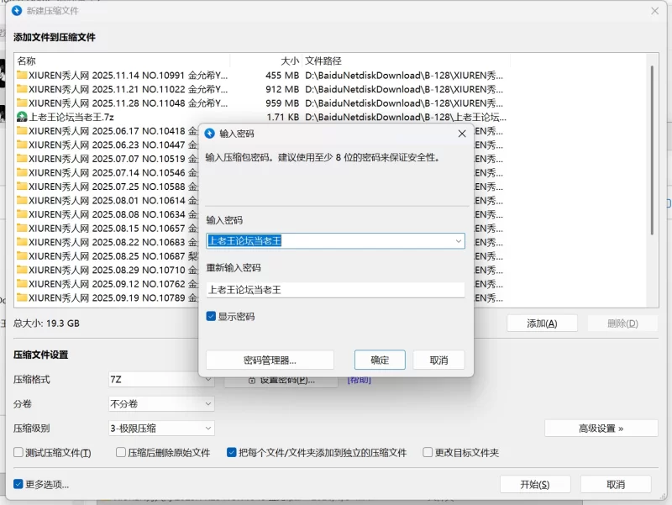Focus the 重新输入密码 field

point(335,290)
